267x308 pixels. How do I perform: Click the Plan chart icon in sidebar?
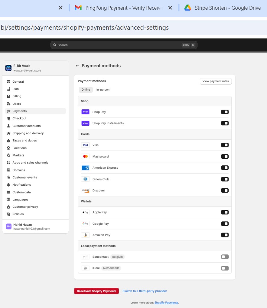coord(8,89)
